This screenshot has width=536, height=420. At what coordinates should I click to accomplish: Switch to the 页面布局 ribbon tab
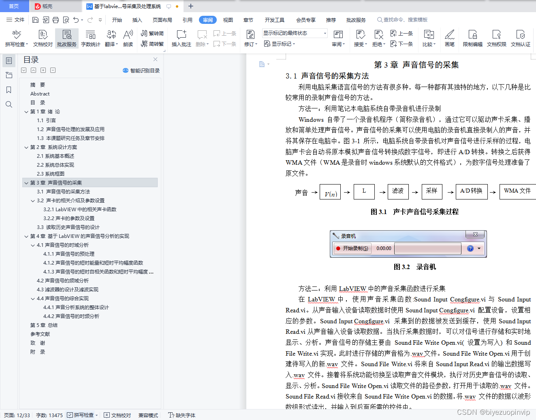click(162, 20)
